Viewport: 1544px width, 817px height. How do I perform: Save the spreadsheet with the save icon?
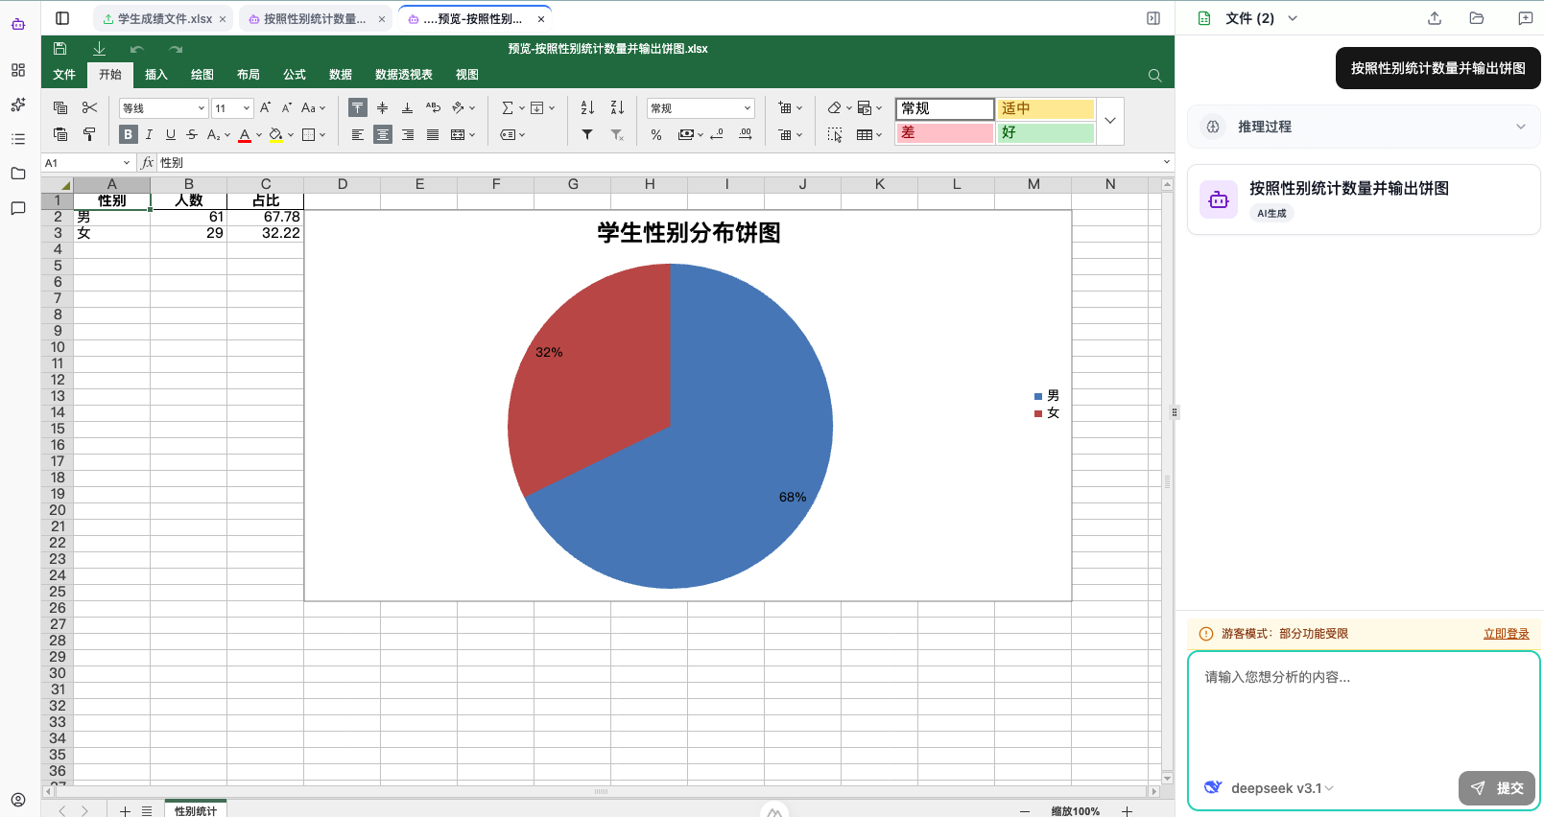click(x=60, y=48)
